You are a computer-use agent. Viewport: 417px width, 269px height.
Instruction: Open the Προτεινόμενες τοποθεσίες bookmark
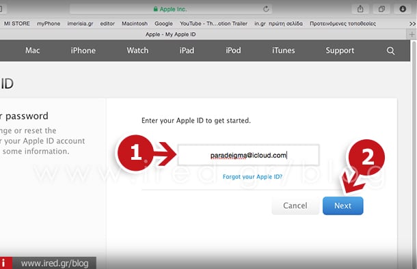pos(342,24)
